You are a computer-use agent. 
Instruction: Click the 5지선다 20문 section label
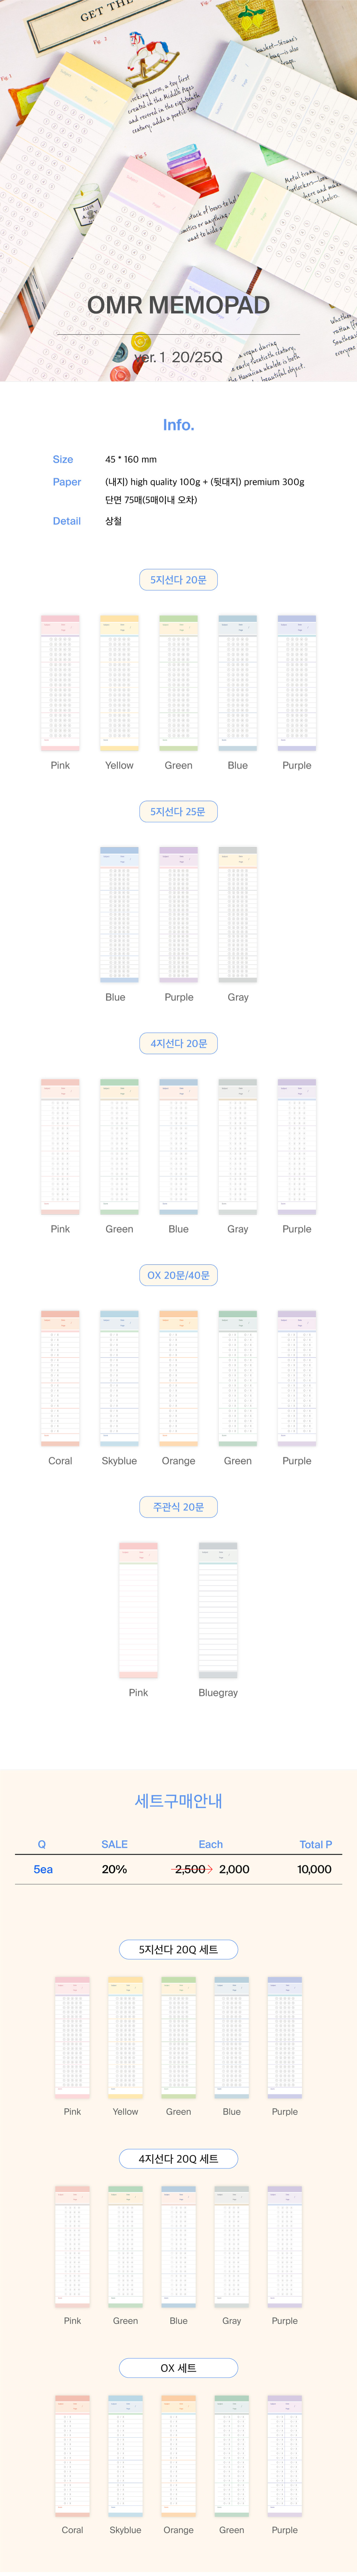click(178, 580)
